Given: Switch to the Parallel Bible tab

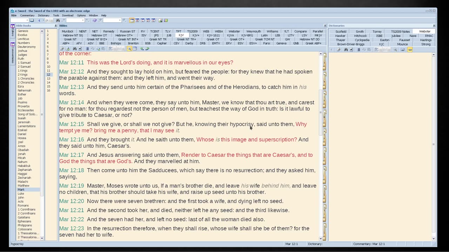Looking at the screenshot, I should point(317,31).
